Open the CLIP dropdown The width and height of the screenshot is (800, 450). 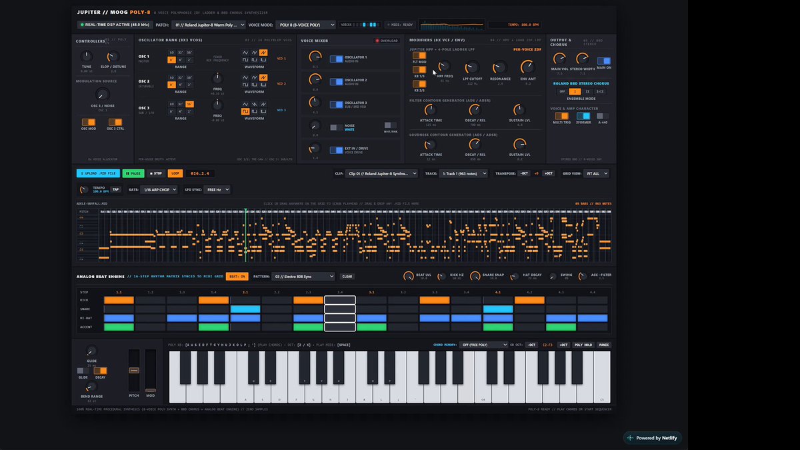pyautogui.click(x=383, y=173)
